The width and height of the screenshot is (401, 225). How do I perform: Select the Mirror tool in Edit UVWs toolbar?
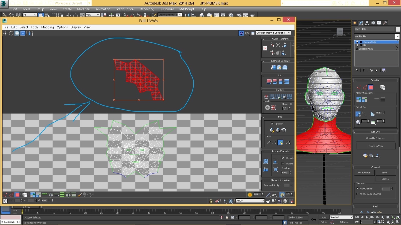[31, 33]
